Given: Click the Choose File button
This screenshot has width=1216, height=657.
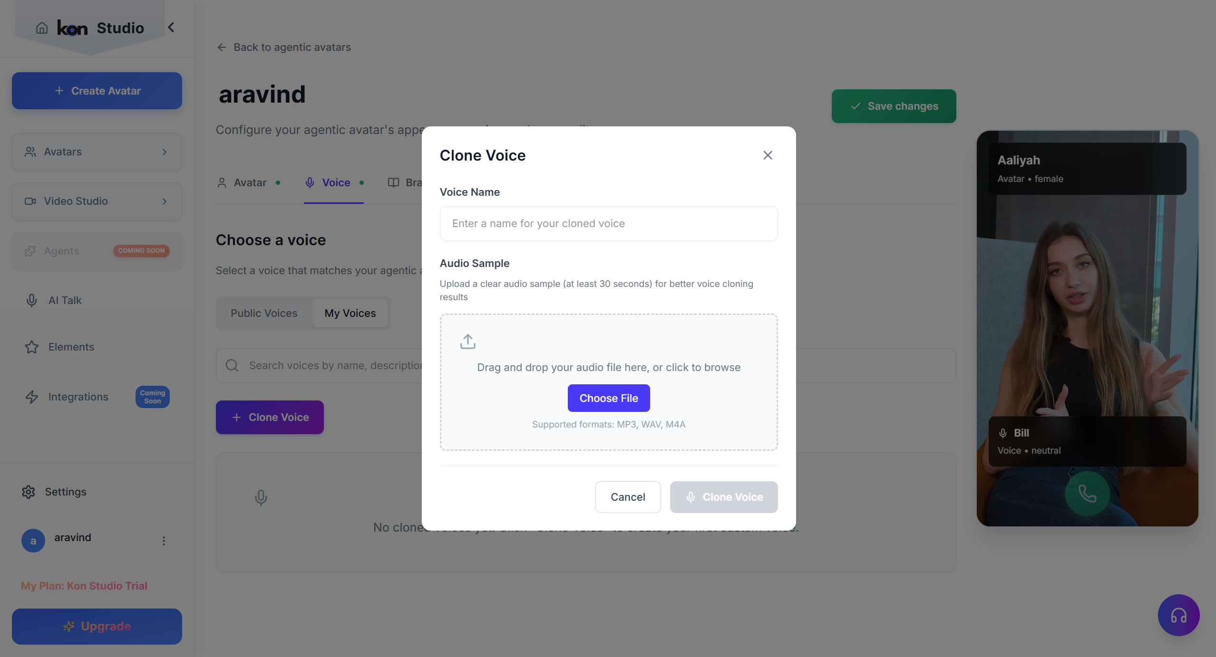Looking at the screenshot, I should tap(609, 398).
